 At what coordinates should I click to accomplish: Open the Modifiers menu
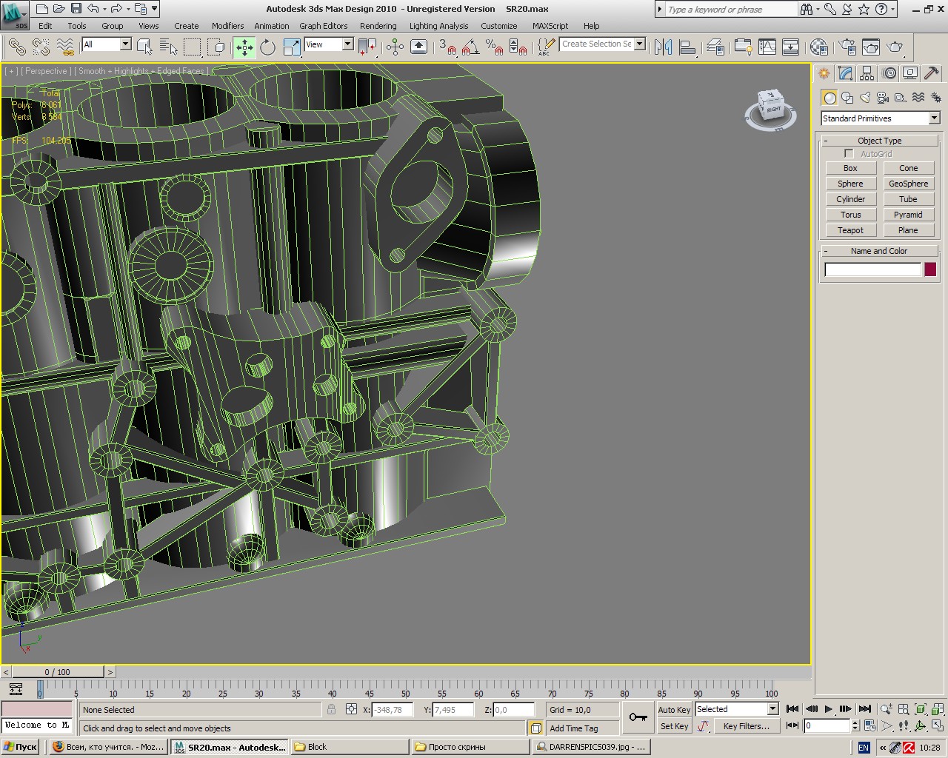tap(227, 26)
